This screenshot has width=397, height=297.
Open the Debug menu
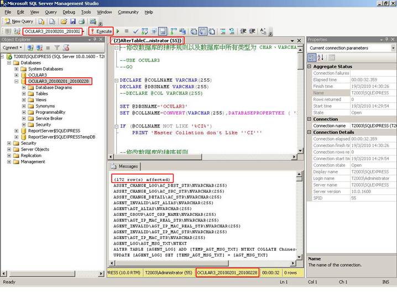tap(69, 12)
